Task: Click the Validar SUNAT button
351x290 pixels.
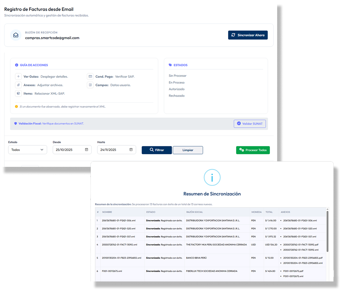Action: [x=249, y=124]
